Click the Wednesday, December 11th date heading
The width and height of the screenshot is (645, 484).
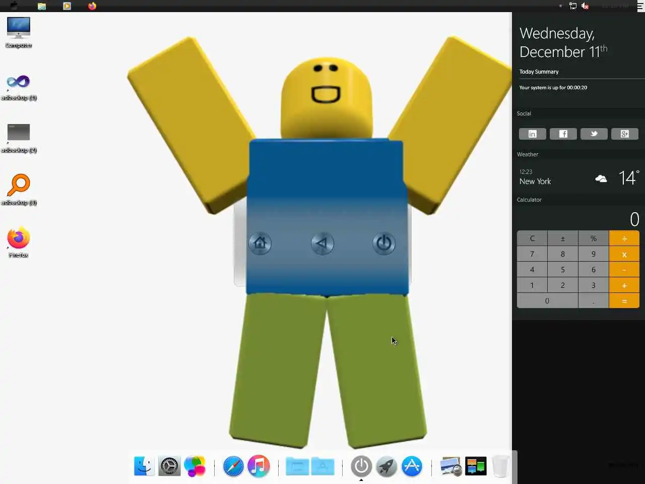[x=563, y=42]
